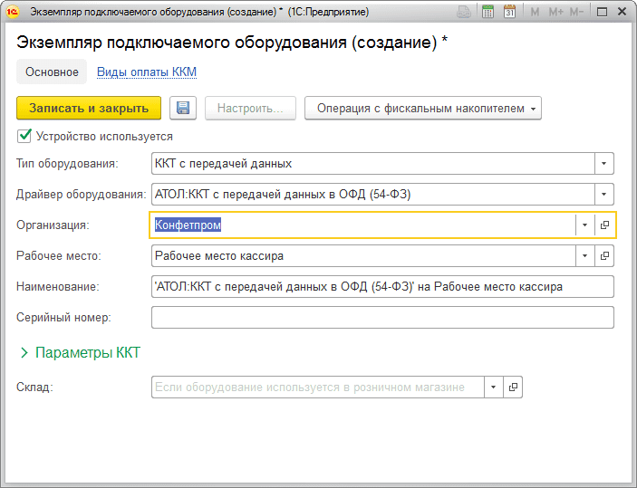
Task: Open the Рабочее место item form icon
Action: 604,256
